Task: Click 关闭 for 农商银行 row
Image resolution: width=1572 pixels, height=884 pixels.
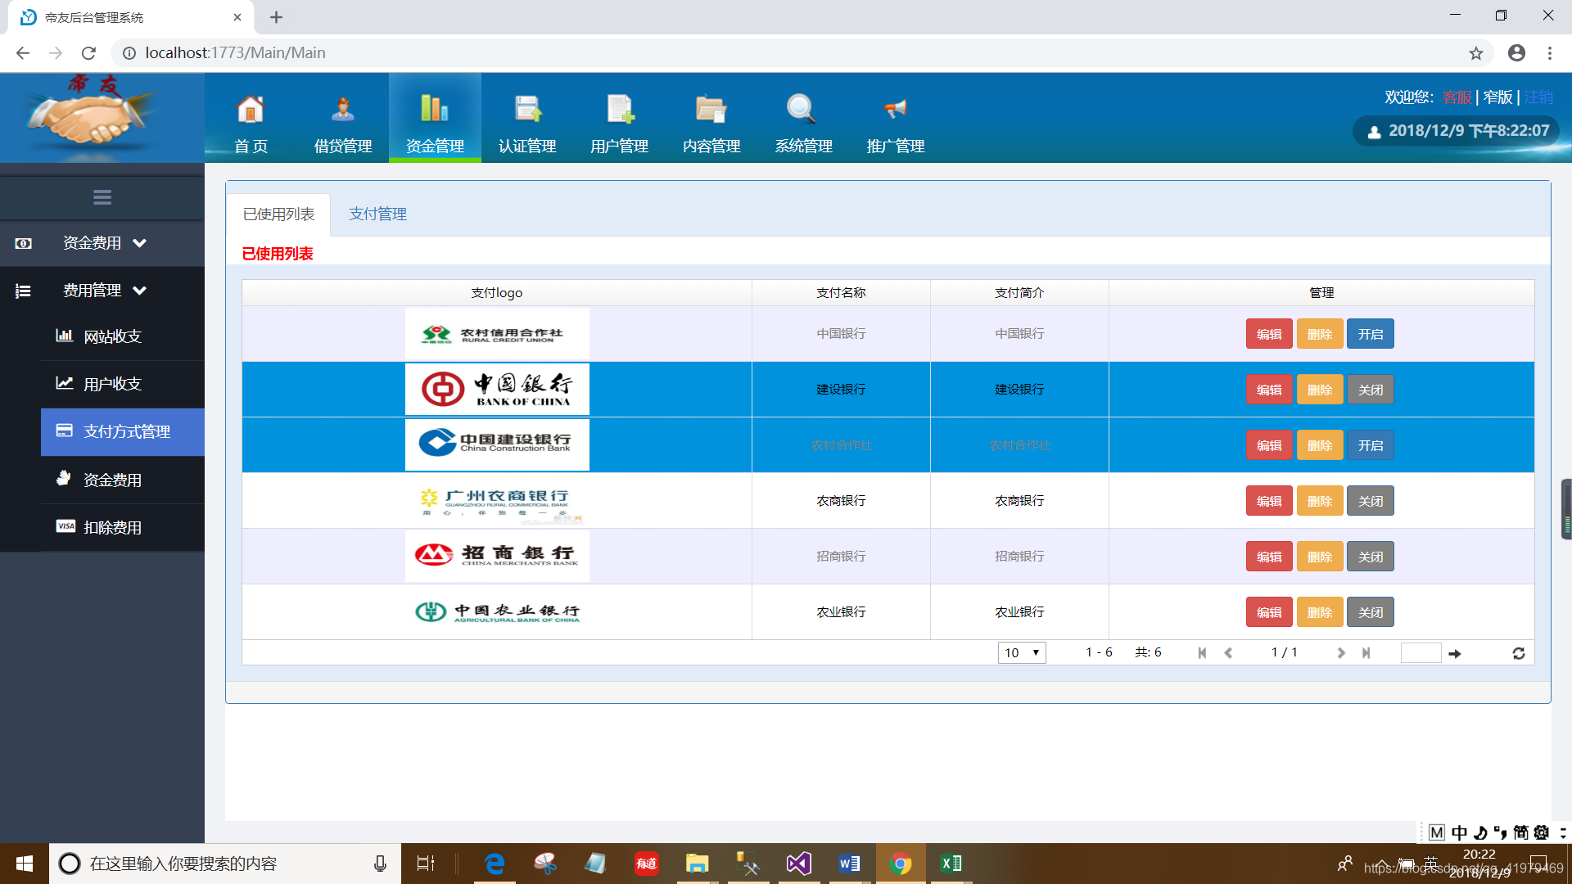Action: (x=1371, y=501)
